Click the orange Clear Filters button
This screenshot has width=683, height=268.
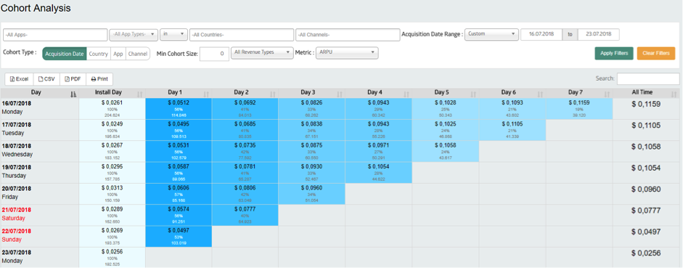[x=656, y=53]
